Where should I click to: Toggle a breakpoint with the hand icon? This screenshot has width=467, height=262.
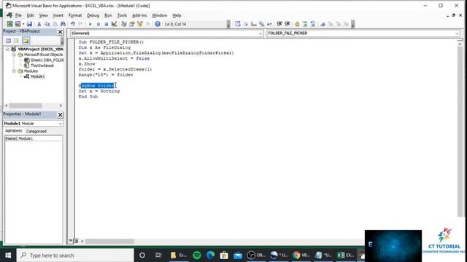pos(297,24)
